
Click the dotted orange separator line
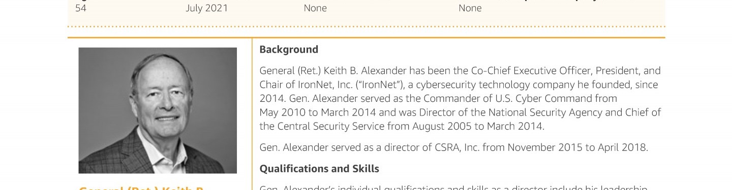[x=366, y=26]
